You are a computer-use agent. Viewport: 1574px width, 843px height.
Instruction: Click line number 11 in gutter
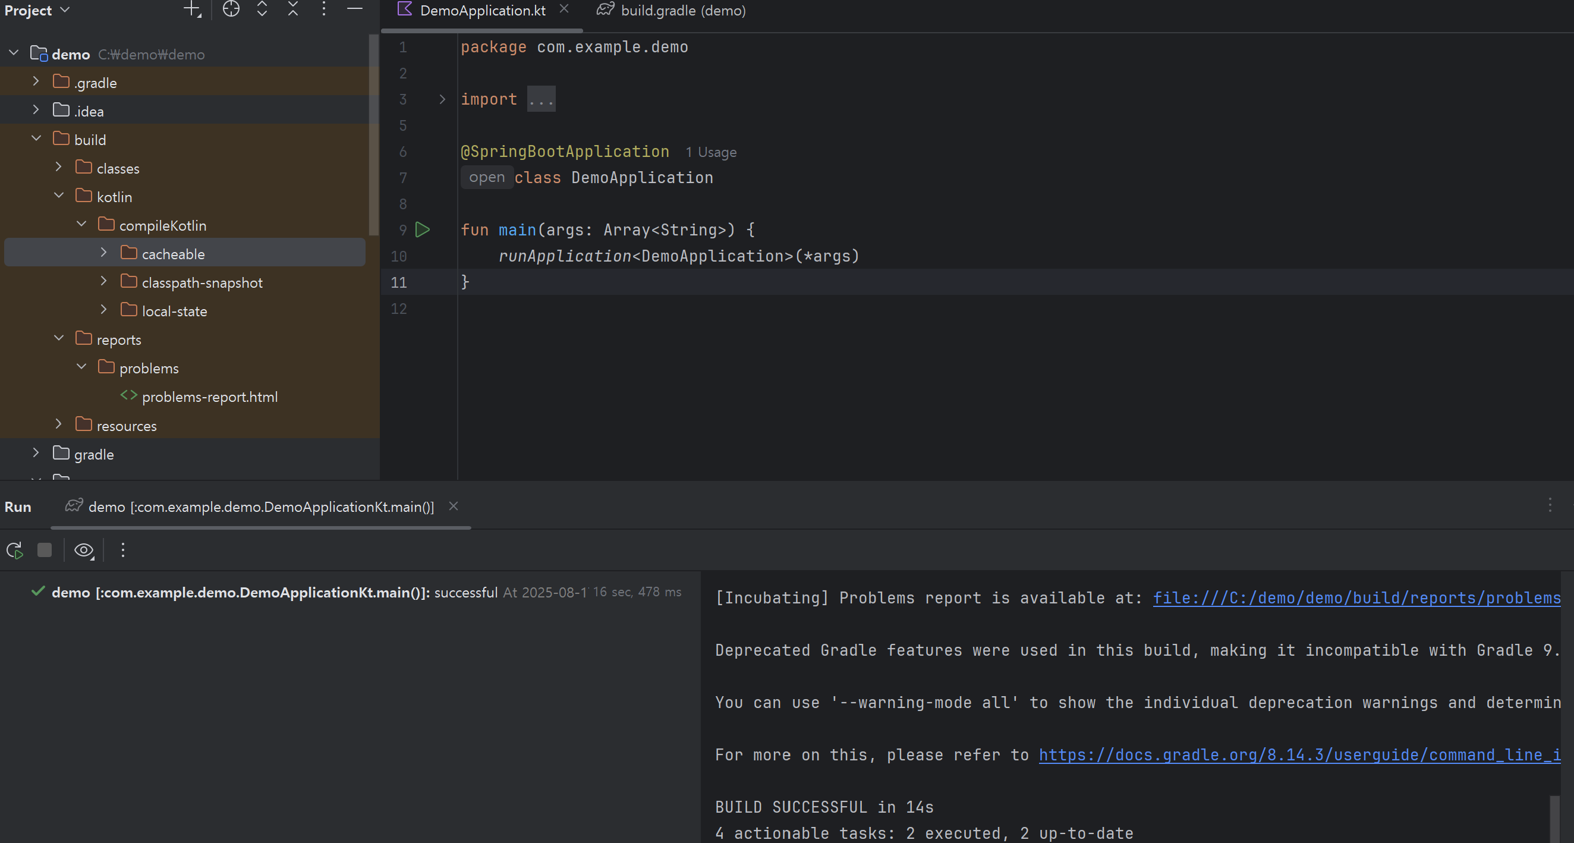tap(399, 282)
